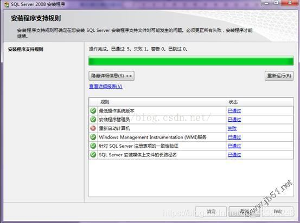Click the check icon for 注册表项的一致性验证 row
The height and width of the screenshot is (223, 300).
pyautogui.click(x=93, y=146)
